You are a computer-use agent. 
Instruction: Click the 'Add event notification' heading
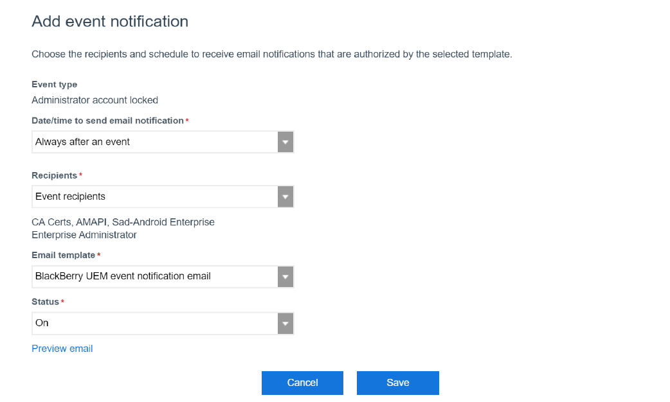[x=110, y=21]
